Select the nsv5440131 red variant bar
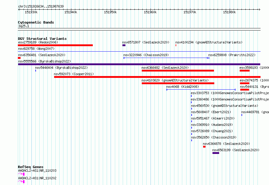Image resolution: width=269 pixels, height=185 pixels. tap(245, 90)
